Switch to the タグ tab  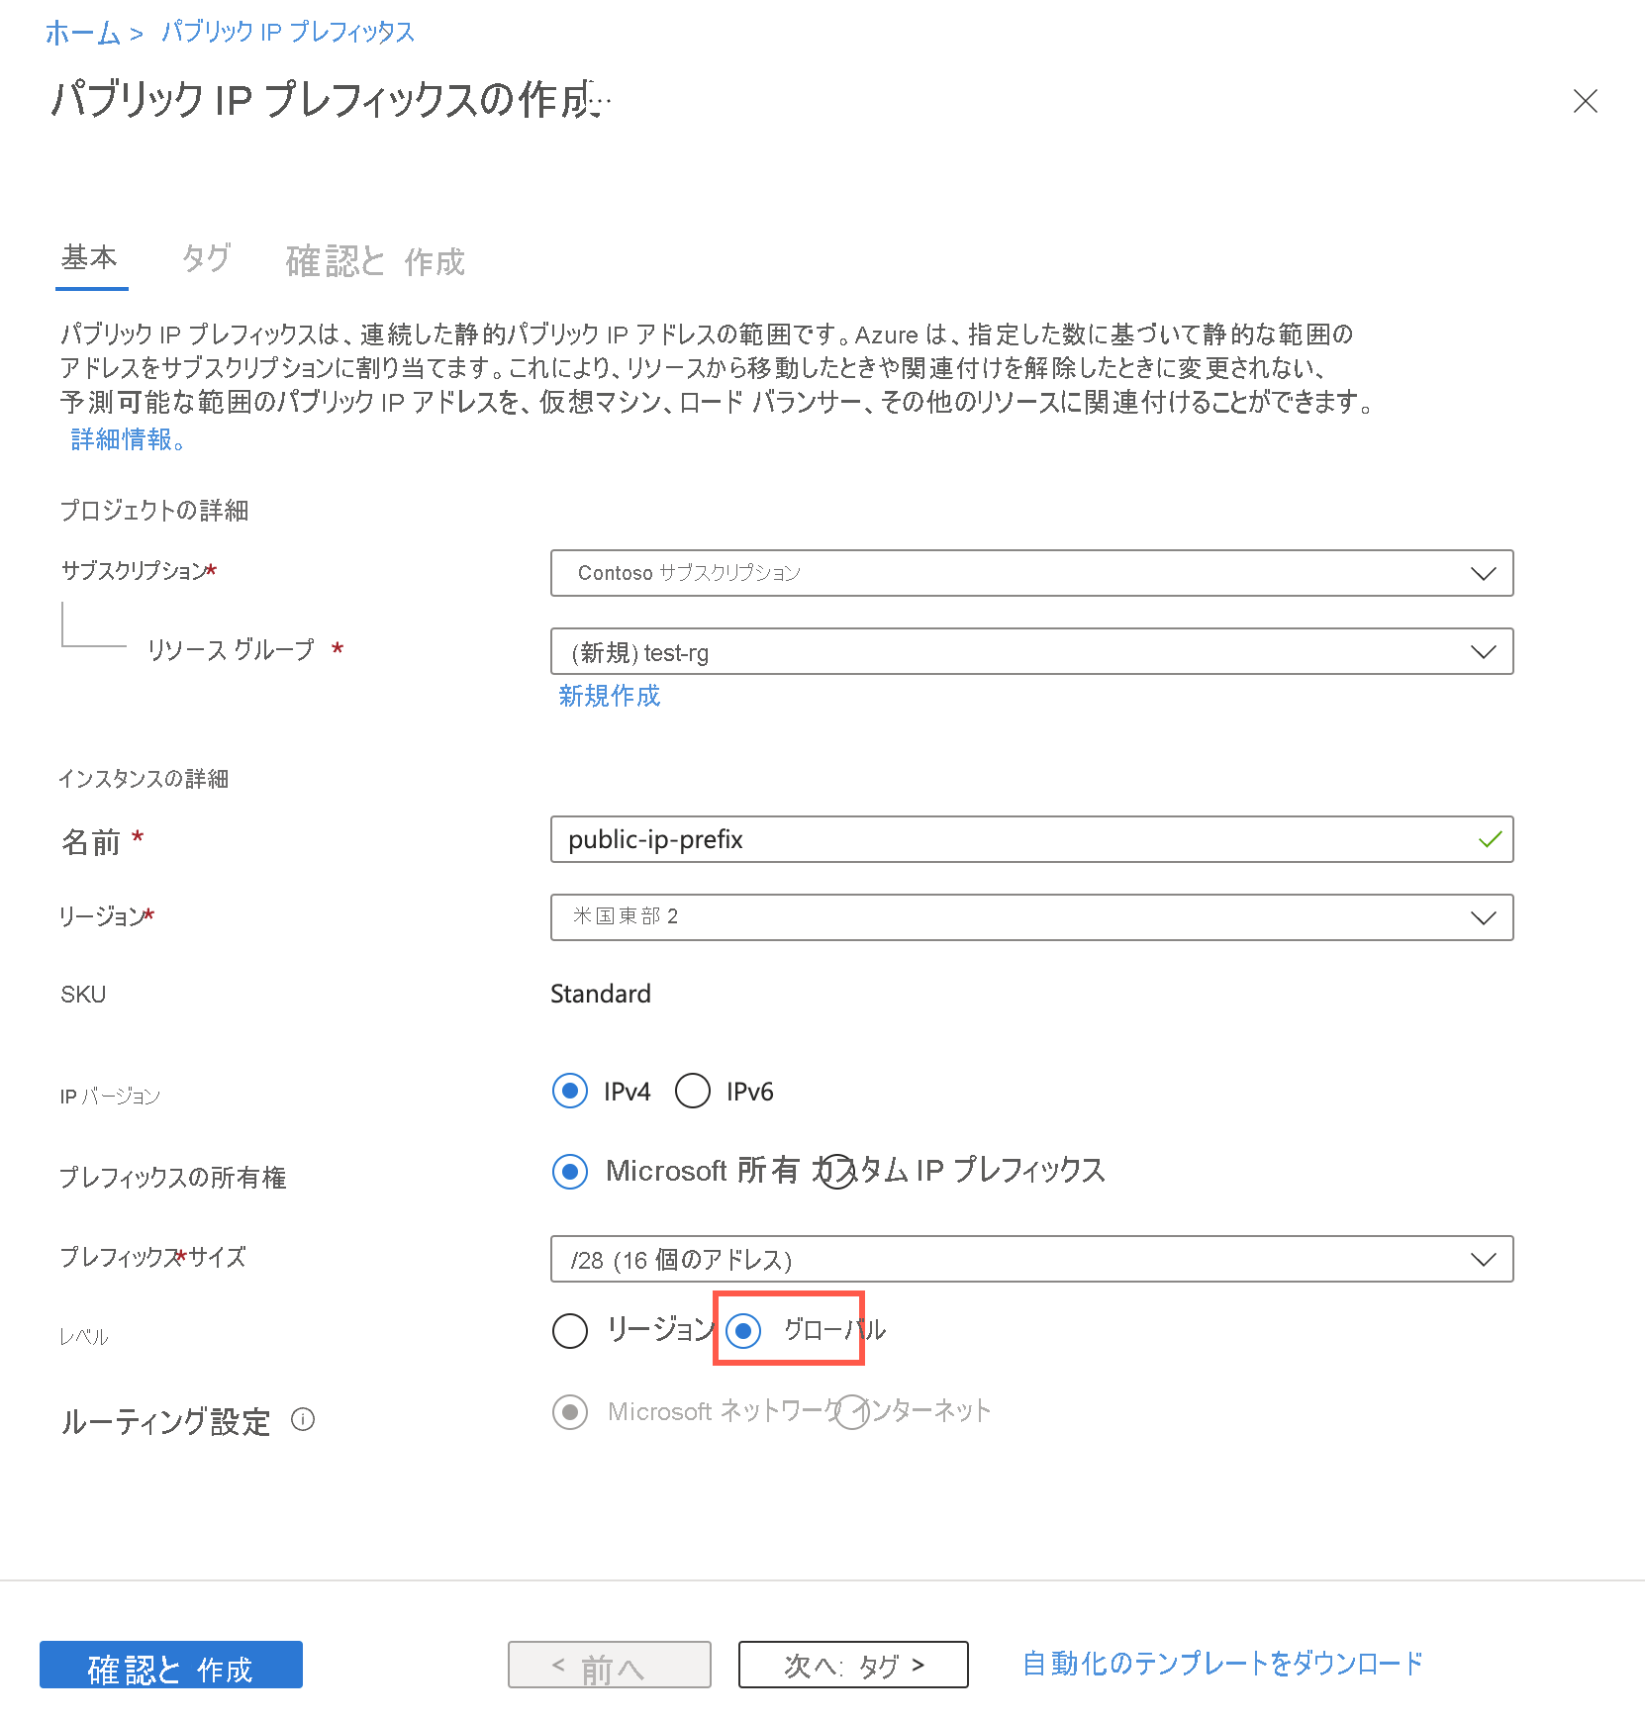(206, 258)
